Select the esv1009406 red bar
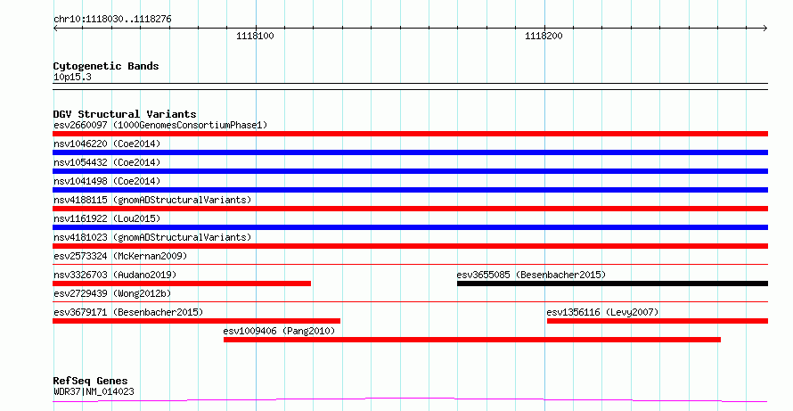 [472, 340]
